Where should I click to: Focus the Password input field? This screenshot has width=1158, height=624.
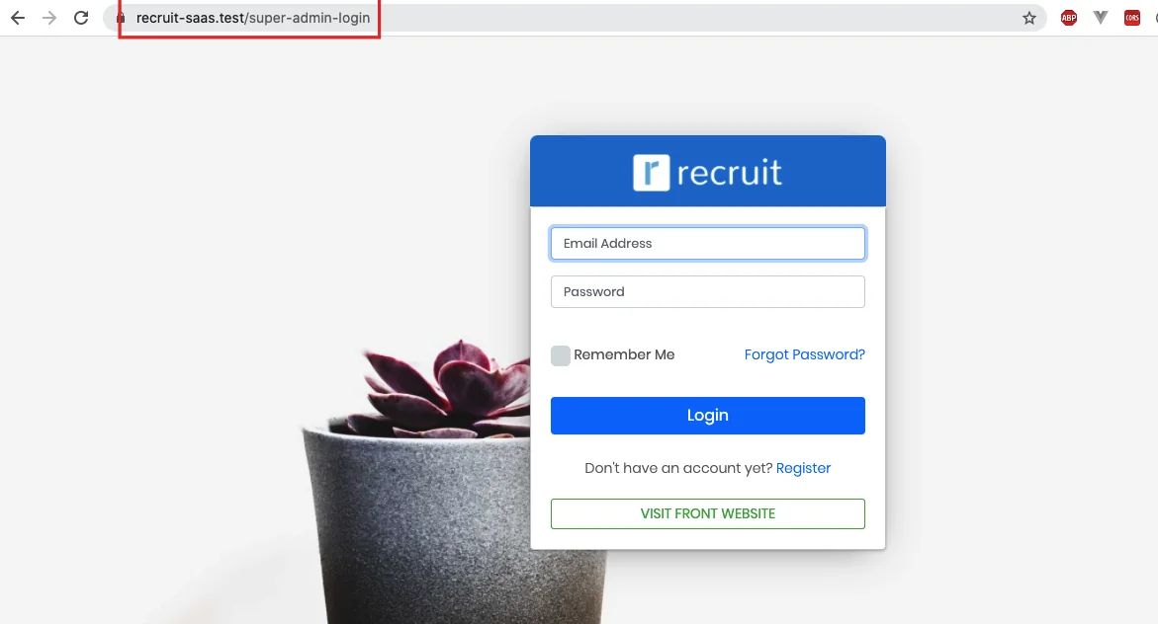[x=707, y=292]
